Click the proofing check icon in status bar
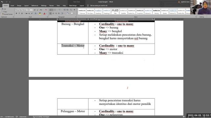This screenshot has width=211, height=118. pos(17,117)
